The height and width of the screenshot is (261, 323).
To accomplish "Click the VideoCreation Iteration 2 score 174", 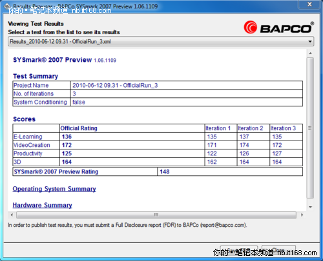I will [244, 145].
